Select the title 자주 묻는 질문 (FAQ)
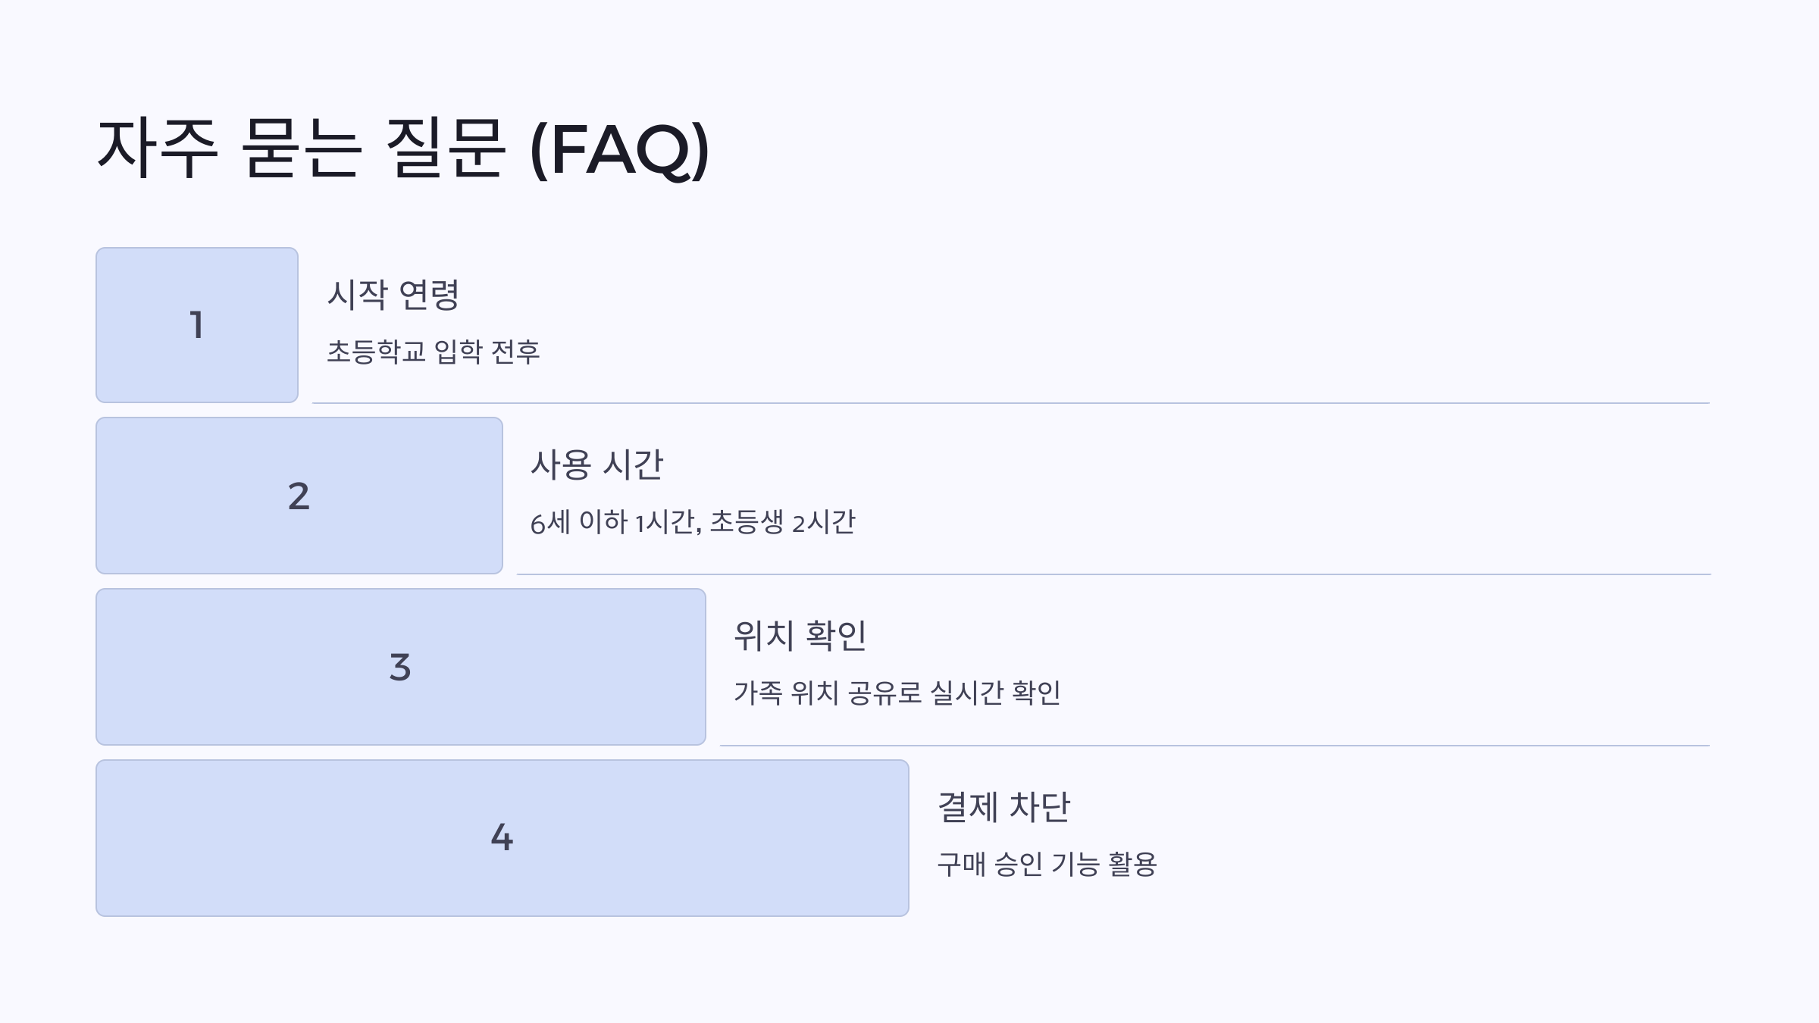This screenshot has height=1023, width=1819. [x=403, y=149]
